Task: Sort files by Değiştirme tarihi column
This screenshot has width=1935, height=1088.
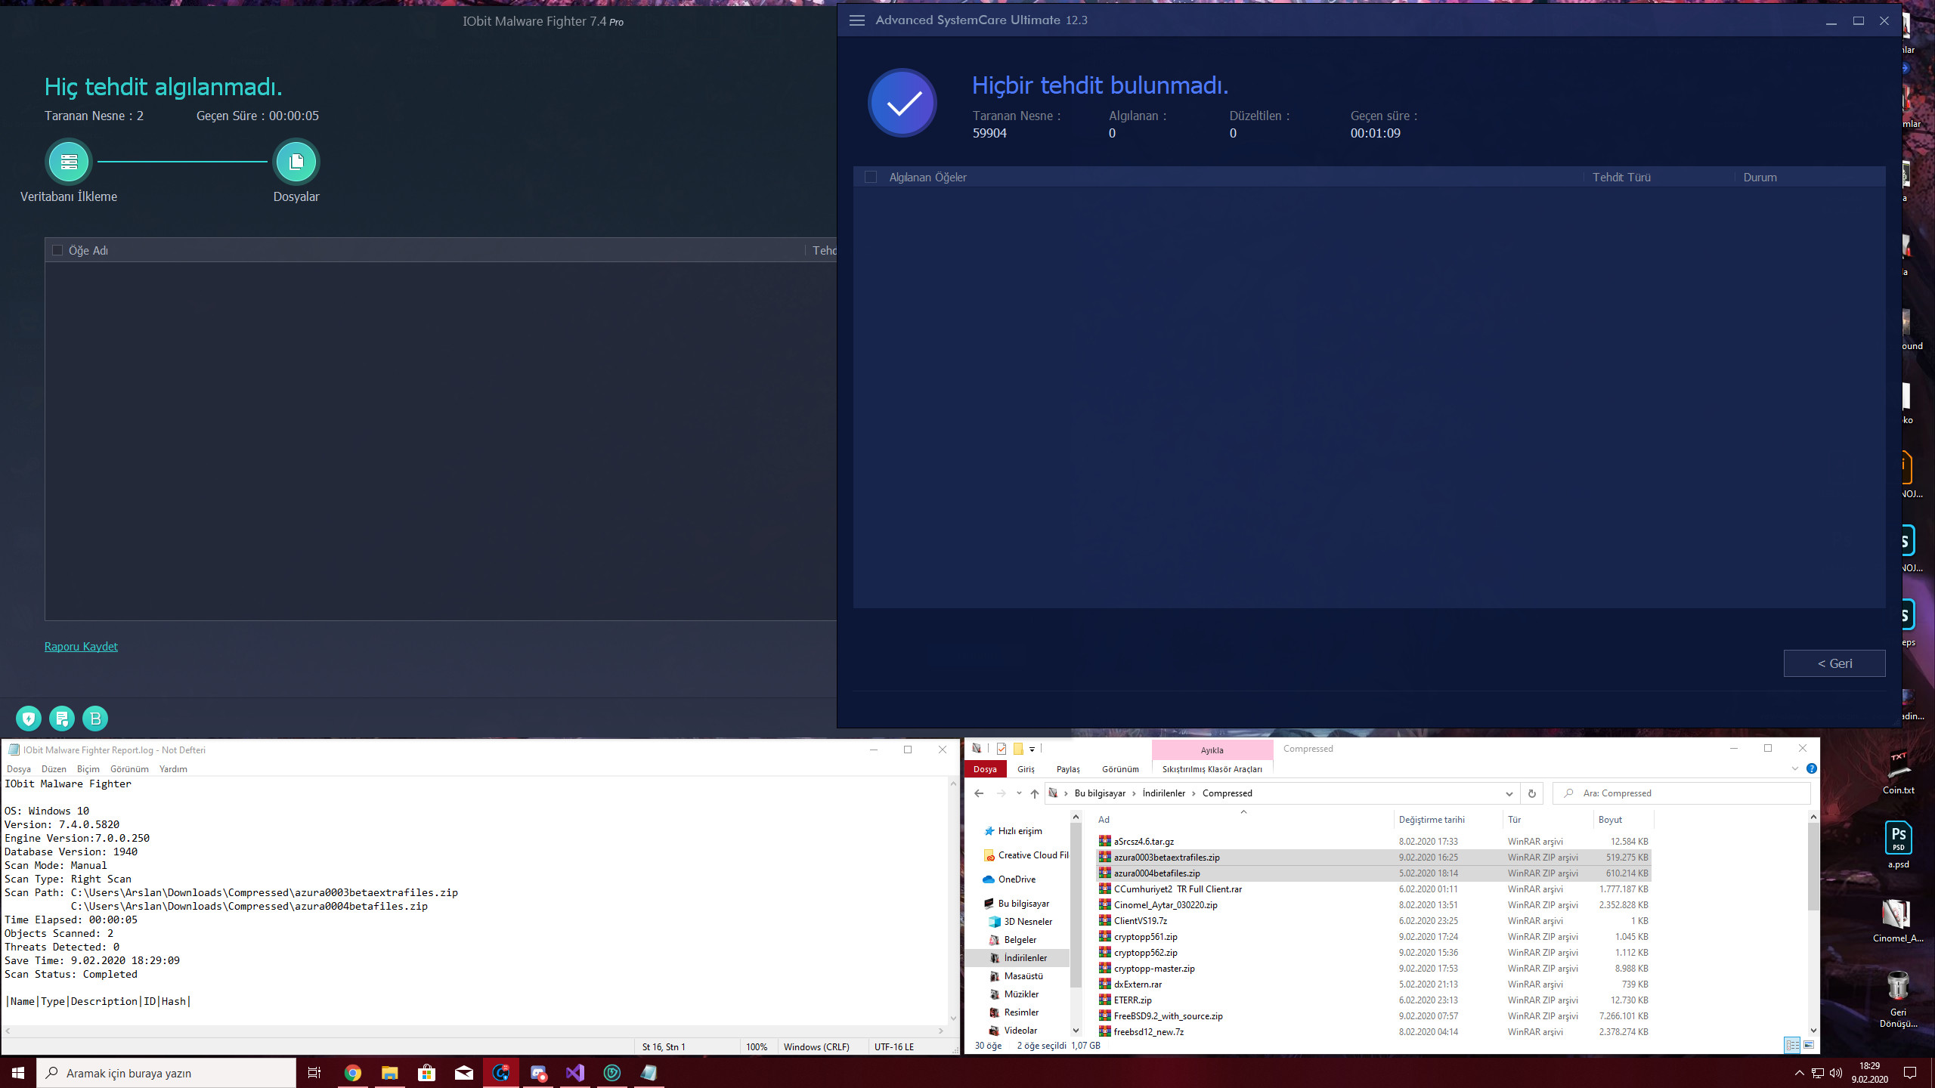Action: (x=1448, y=820)
